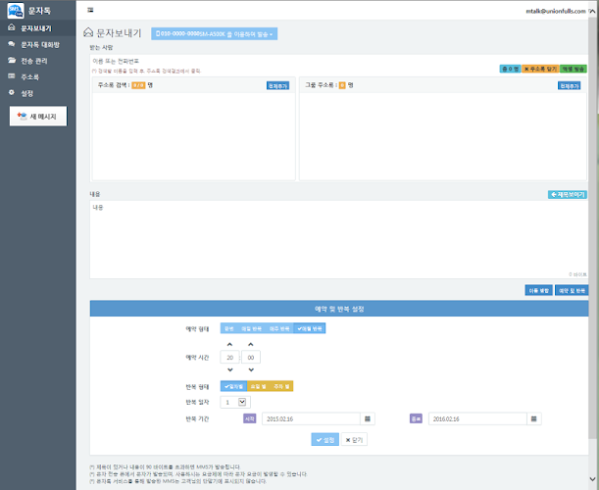Open 문자톡 대화방 in the sidebar
This screenshot has width=599, height=490.
pyautogui.click(x=37, y=45)
